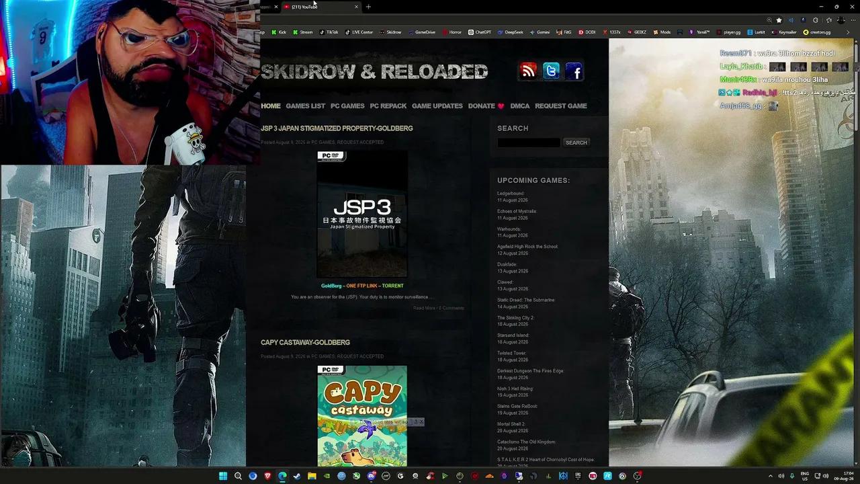Open the LIVE Center bookmark
The image size is (860, 484).
pyautogui.click(x=359, y=32)
